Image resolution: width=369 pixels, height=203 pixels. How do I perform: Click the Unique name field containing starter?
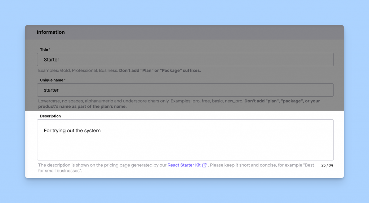pos(185,90)
